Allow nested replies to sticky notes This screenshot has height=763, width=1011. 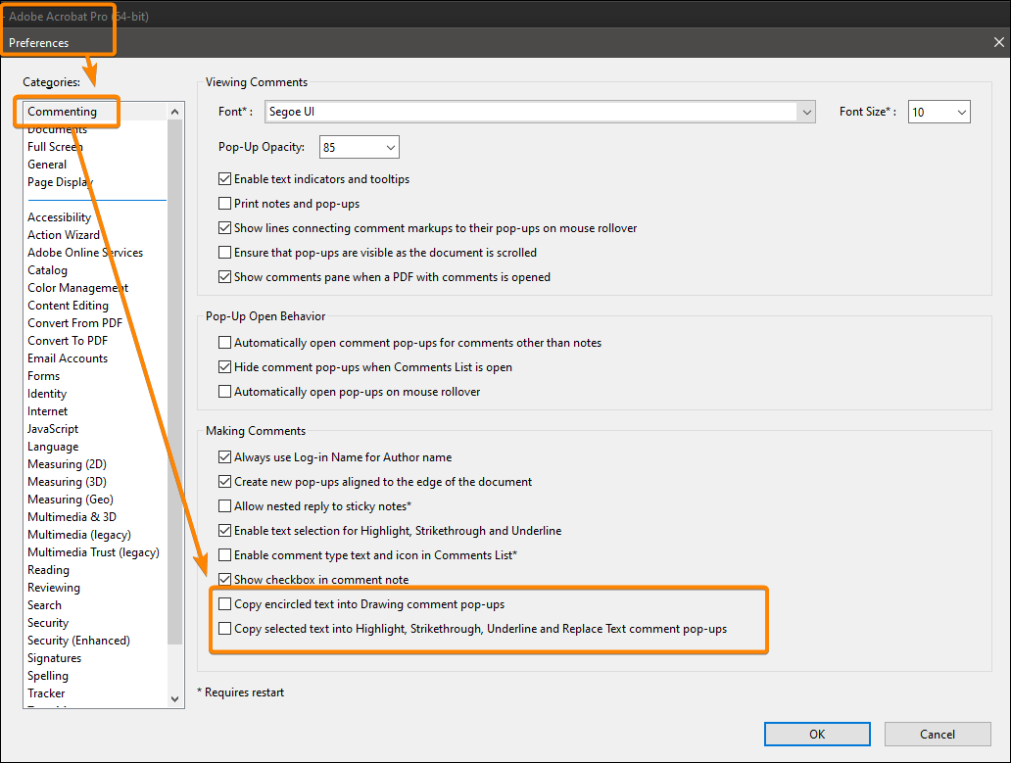pyautogui.click(x=224, y=505)
